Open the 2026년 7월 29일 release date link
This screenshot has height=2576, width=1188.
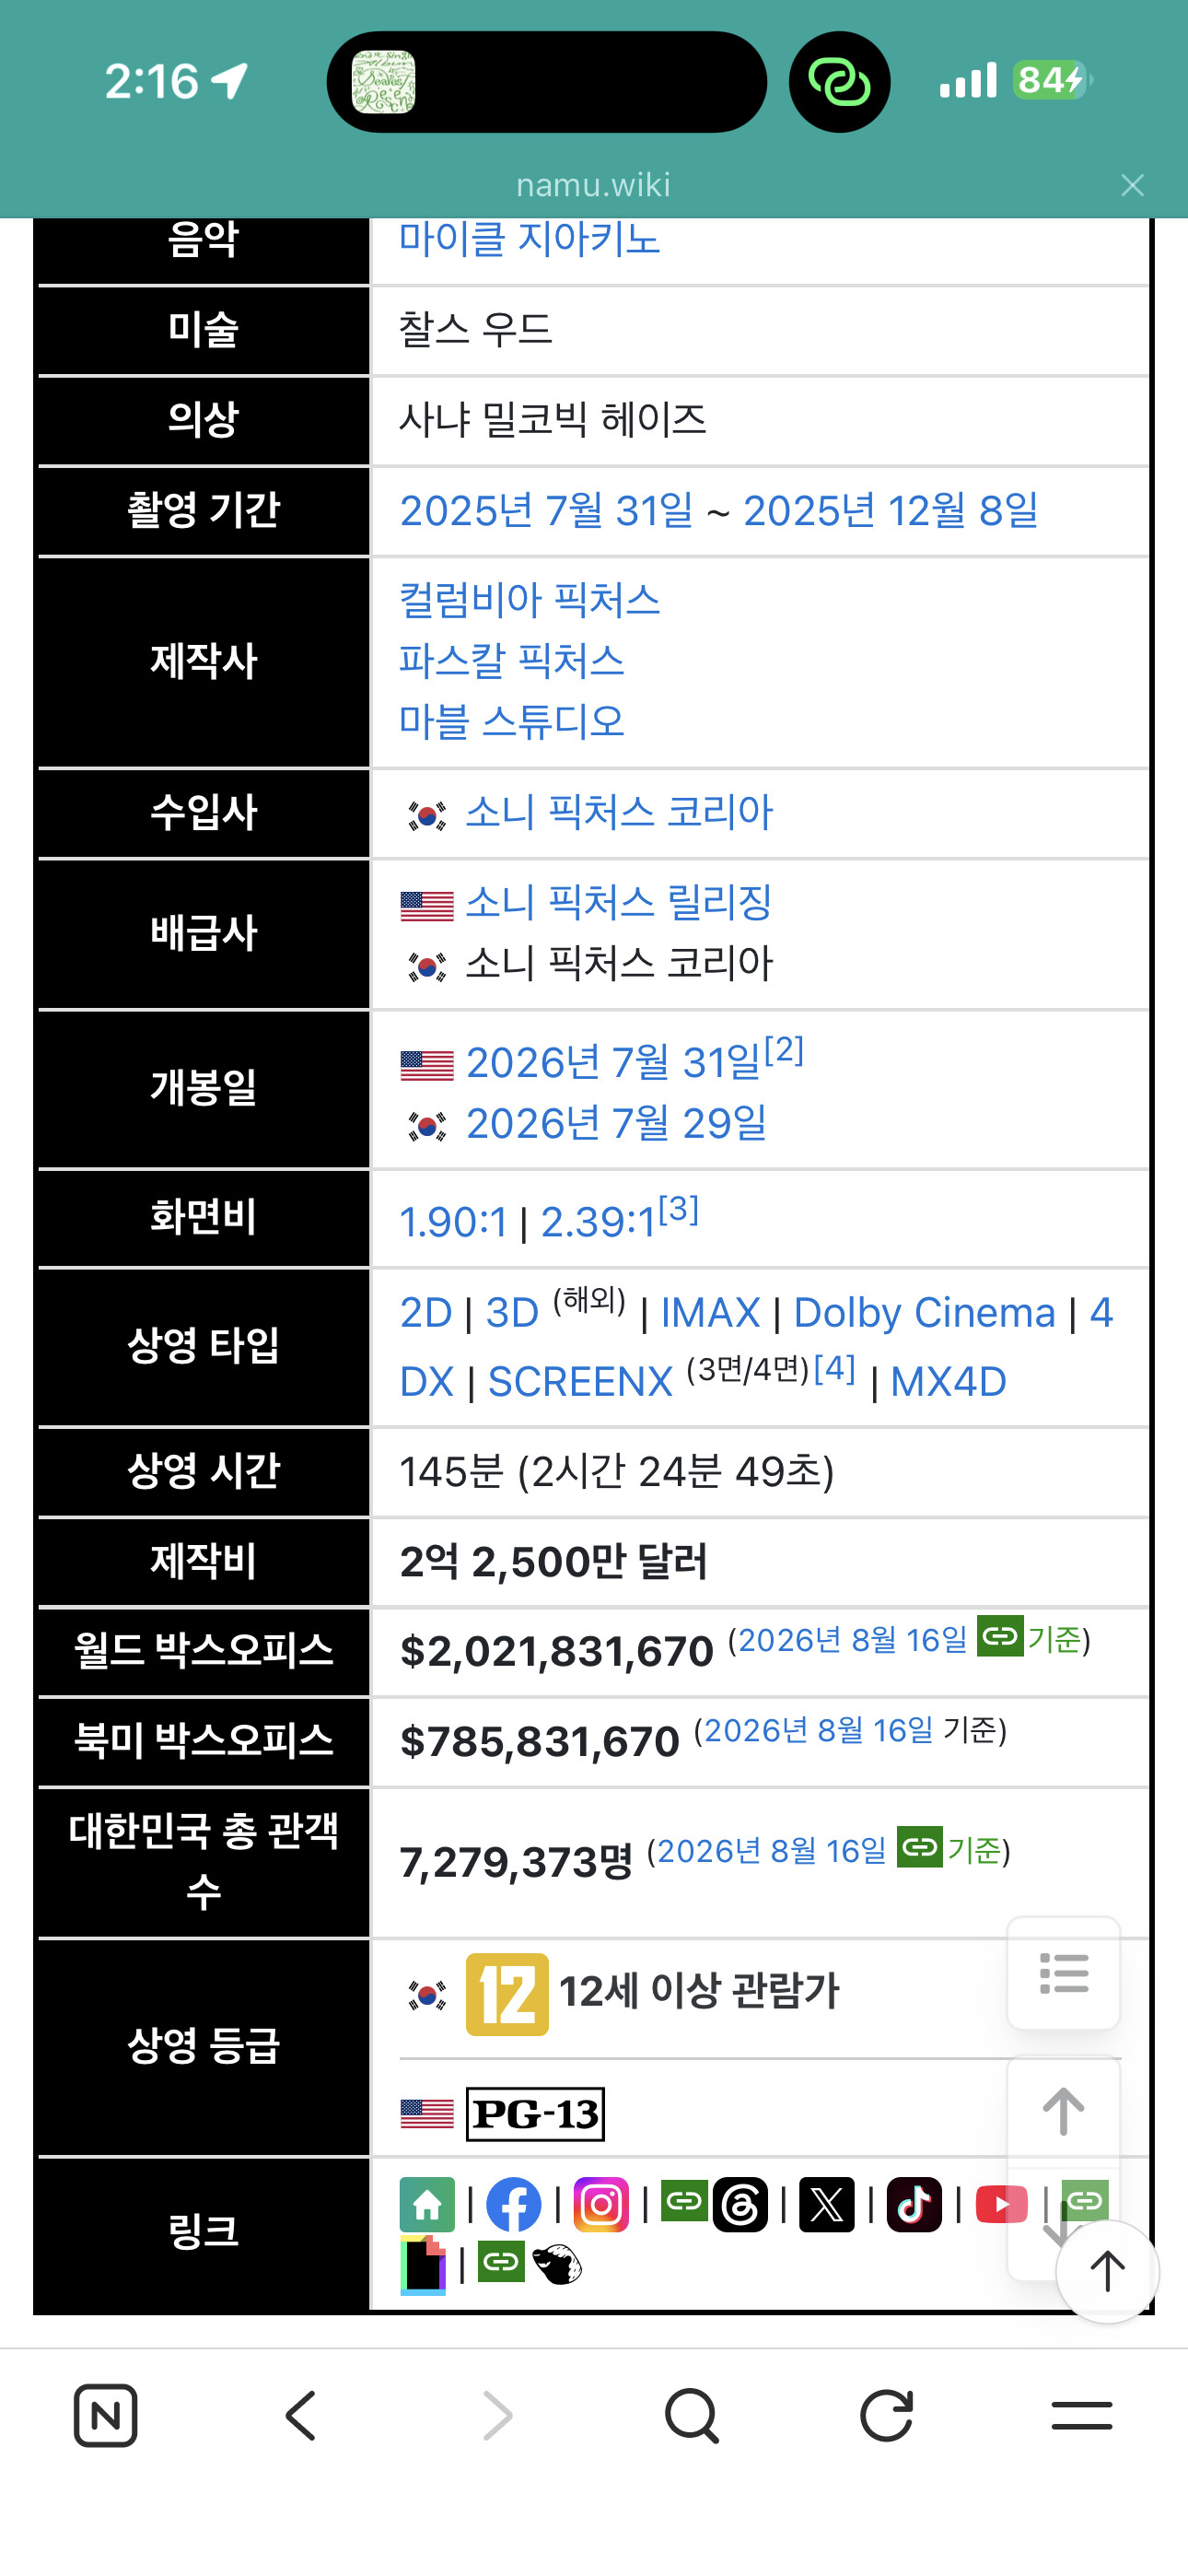[x=616, y=1124]
